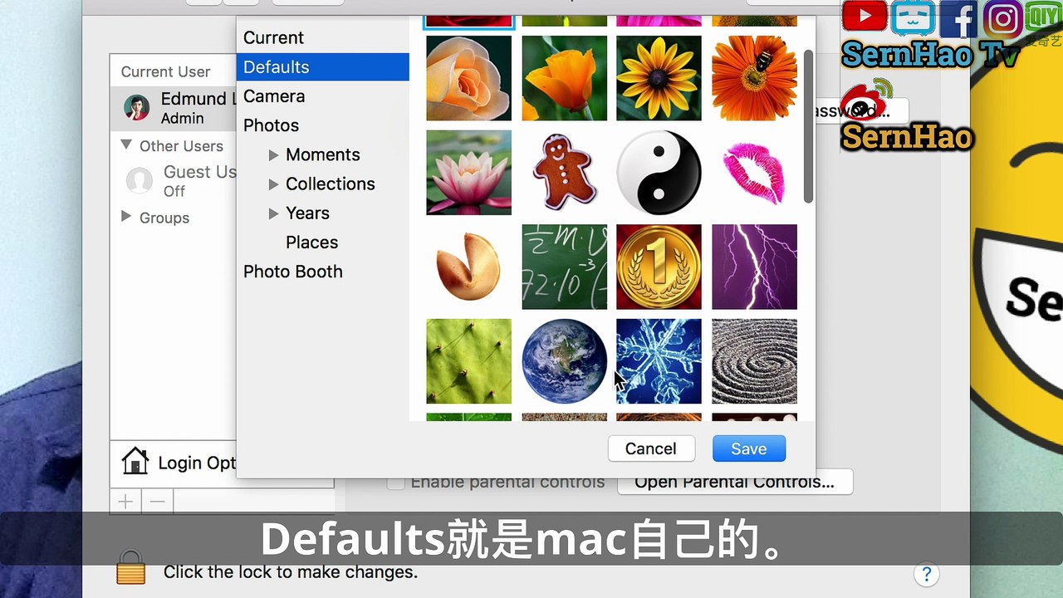Select Edmund's user account avatar

[x=137, y=107]
